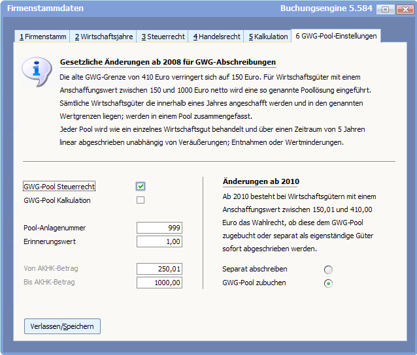
Task: Maximize the Firmenstammdaten window
Action: point(386,9)
